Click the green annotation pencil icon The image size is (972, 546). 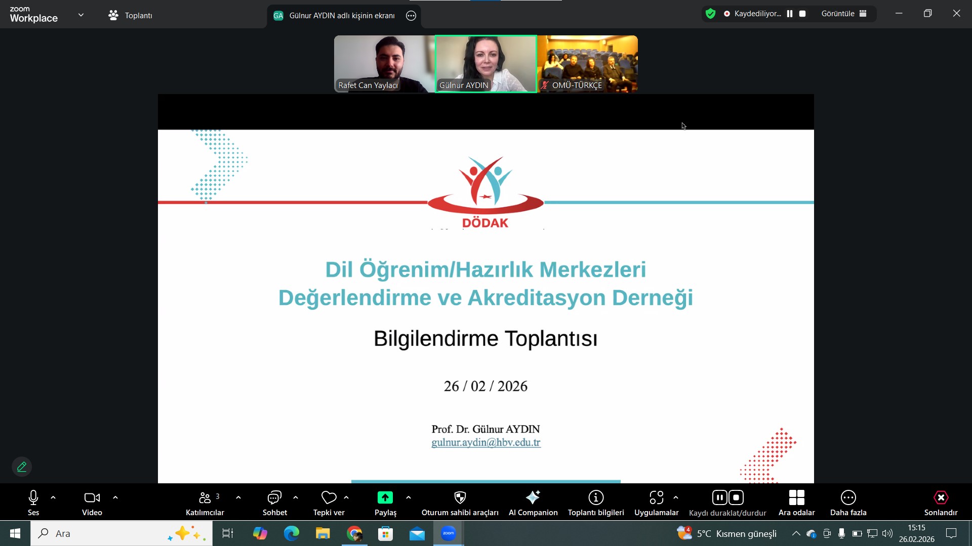(22, 467)
